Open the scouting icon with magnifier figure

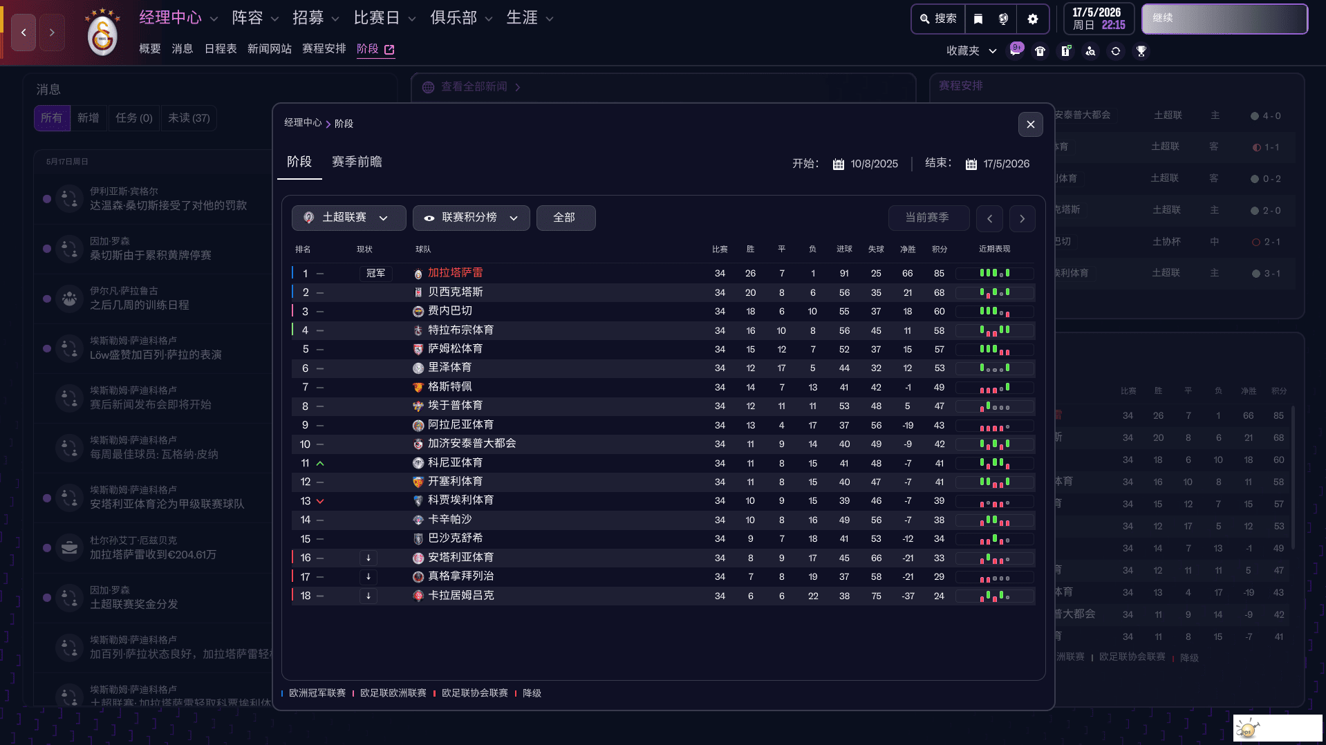tap(1090, 50)
